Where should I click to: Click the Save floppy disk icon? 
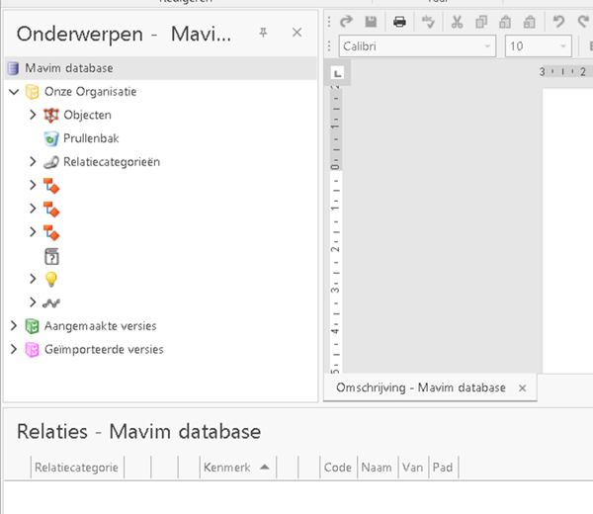point(371,22)
